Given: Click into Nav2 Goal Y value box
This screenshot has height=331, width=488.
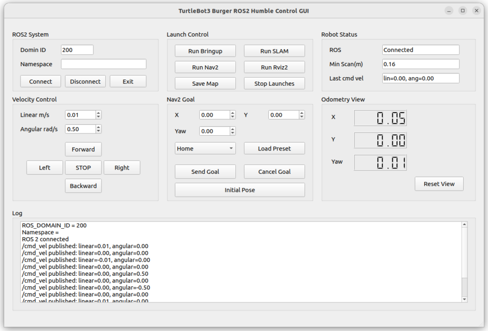Looking at the screenshot, I should click(284, 115).
